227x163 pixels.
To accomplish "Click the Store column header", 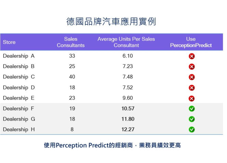I will [9, 42].
